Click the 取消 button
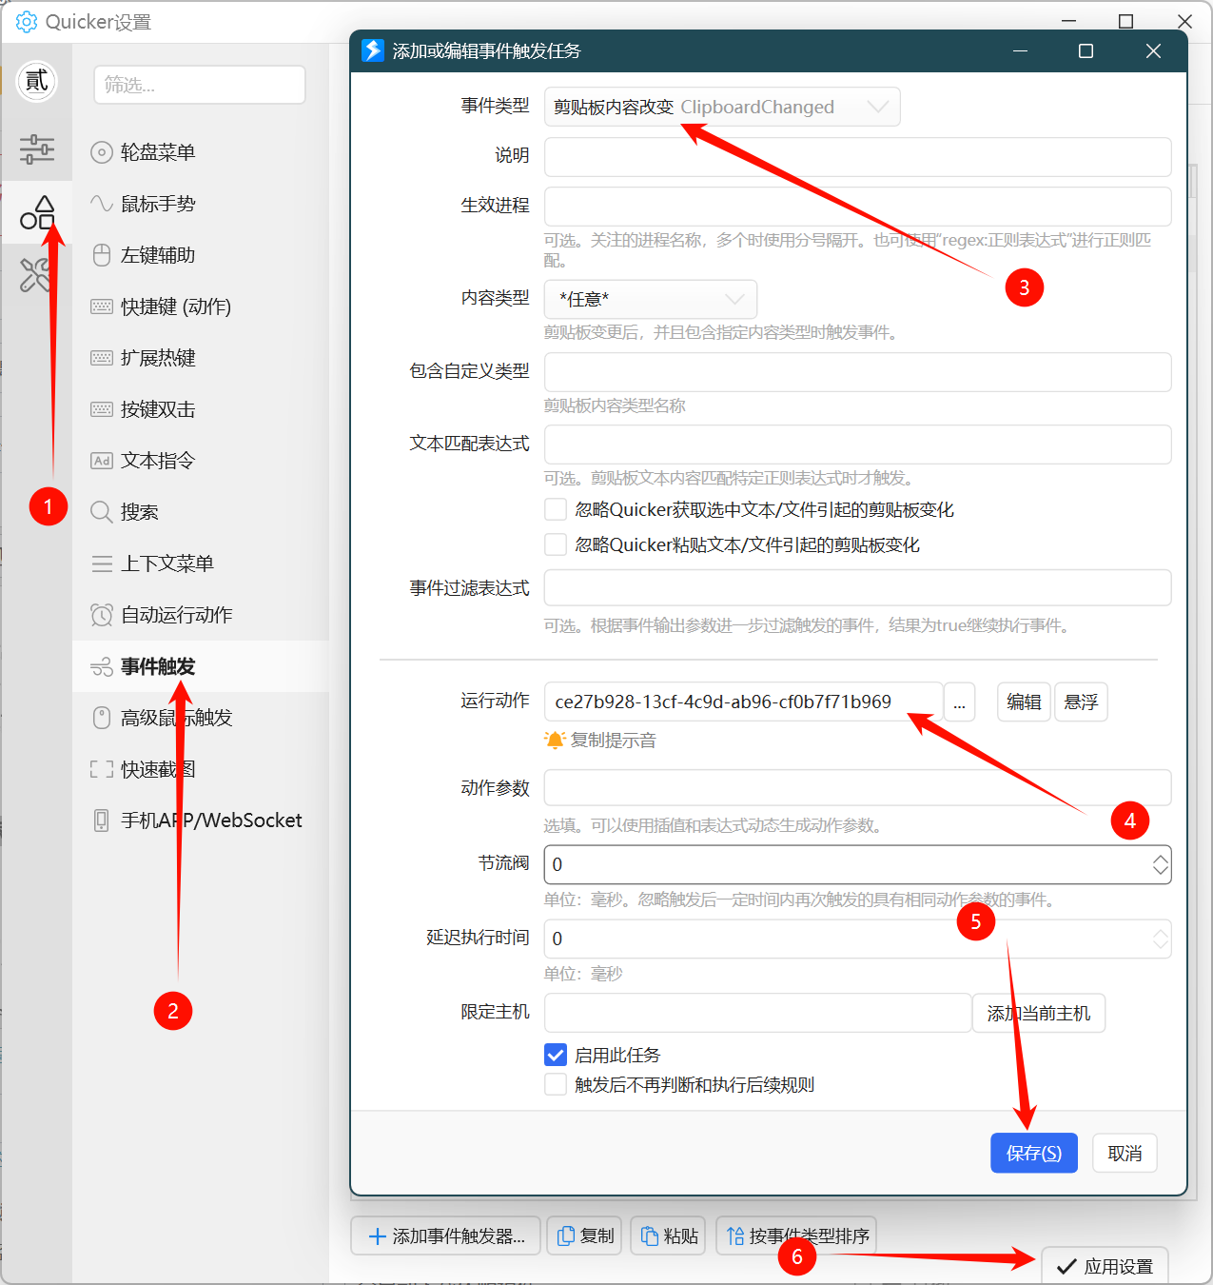 pyautogui.click(x=1125, y=1153)
